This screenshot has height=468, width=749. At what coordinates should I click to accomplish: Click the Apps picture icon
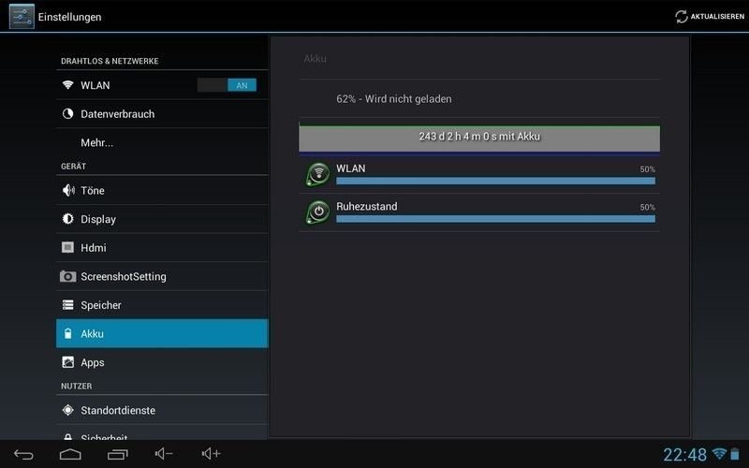[67, 362]
